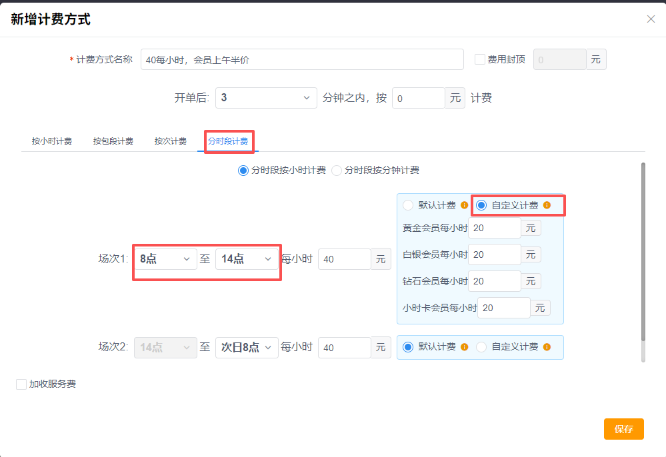Enable the 费用封顶 checkbox
The width and height of the screenshot is (666, 457).
[x=479, y=59]
